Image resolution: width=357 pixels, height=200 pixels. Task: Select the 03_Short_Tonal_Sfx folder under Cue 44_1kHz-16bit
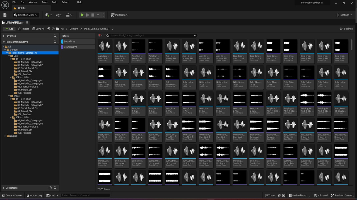click(28, 68)
